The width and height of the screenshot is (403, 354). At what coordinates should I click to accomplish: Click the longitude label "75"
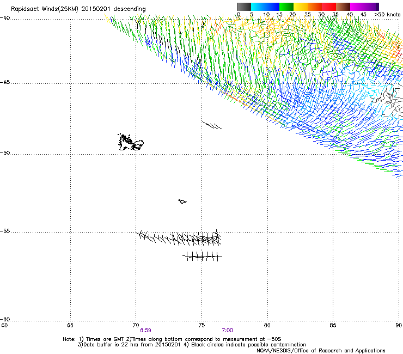coord(201,325)
